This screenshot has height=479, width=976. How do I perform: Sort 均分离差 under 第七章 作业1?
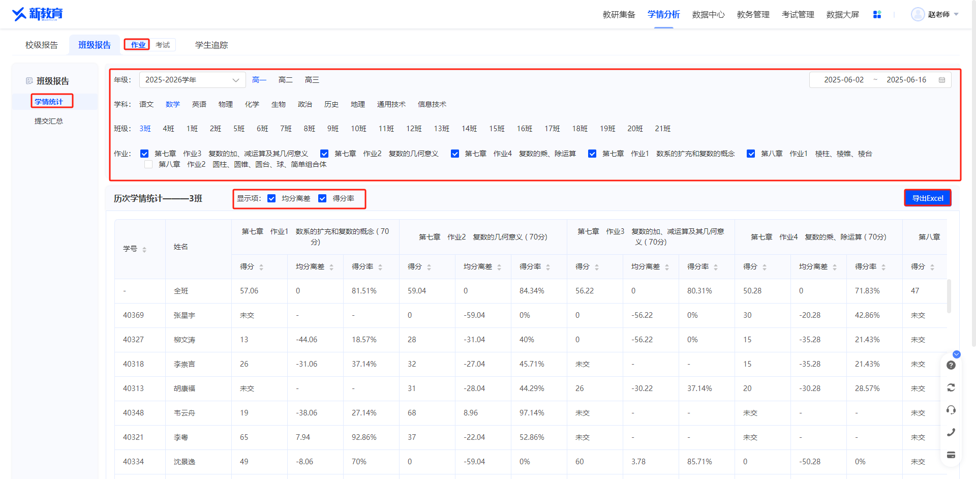click(331, 267)
